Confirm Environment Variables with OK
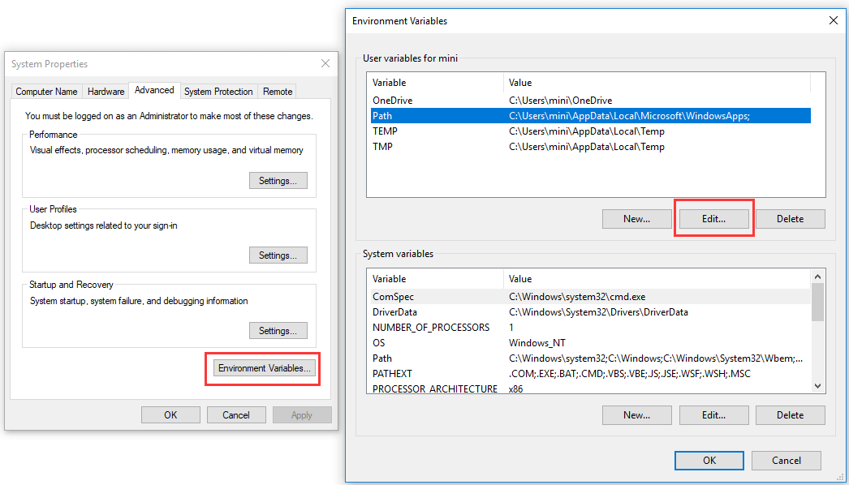The height and width of the screenshot is (485, 849). tap(709, 460)
